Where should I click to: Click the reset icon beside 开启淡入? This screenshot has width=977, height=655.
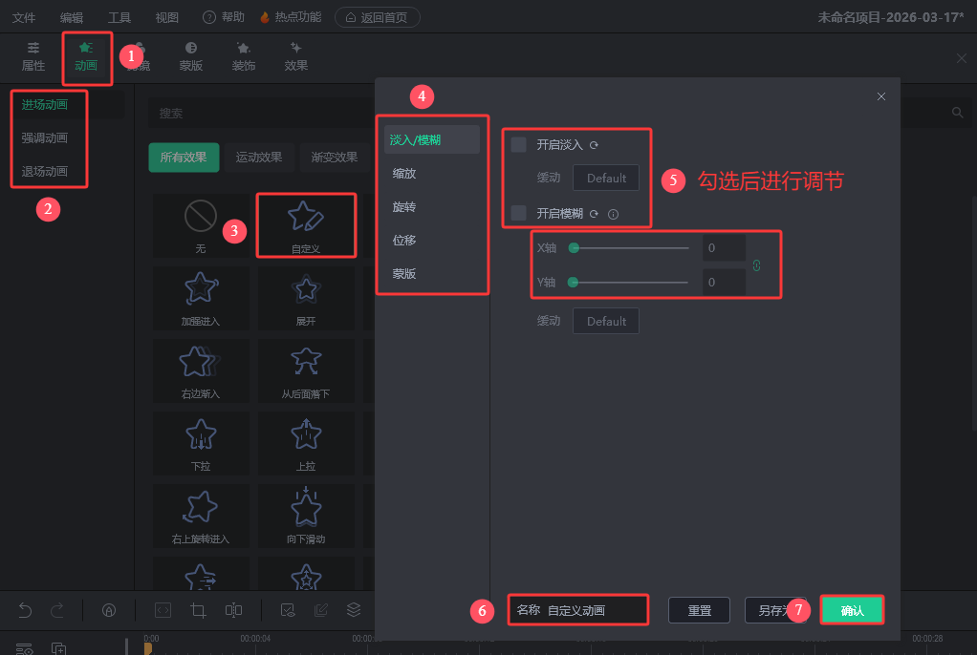pos(594,145)
